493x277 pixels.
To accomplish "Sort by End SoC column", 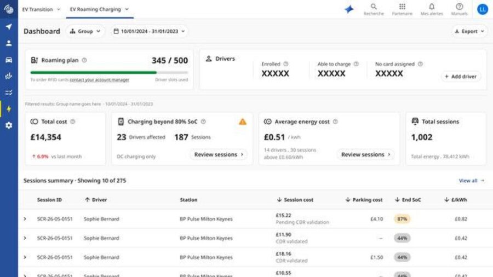I will (x=408, y=199).
